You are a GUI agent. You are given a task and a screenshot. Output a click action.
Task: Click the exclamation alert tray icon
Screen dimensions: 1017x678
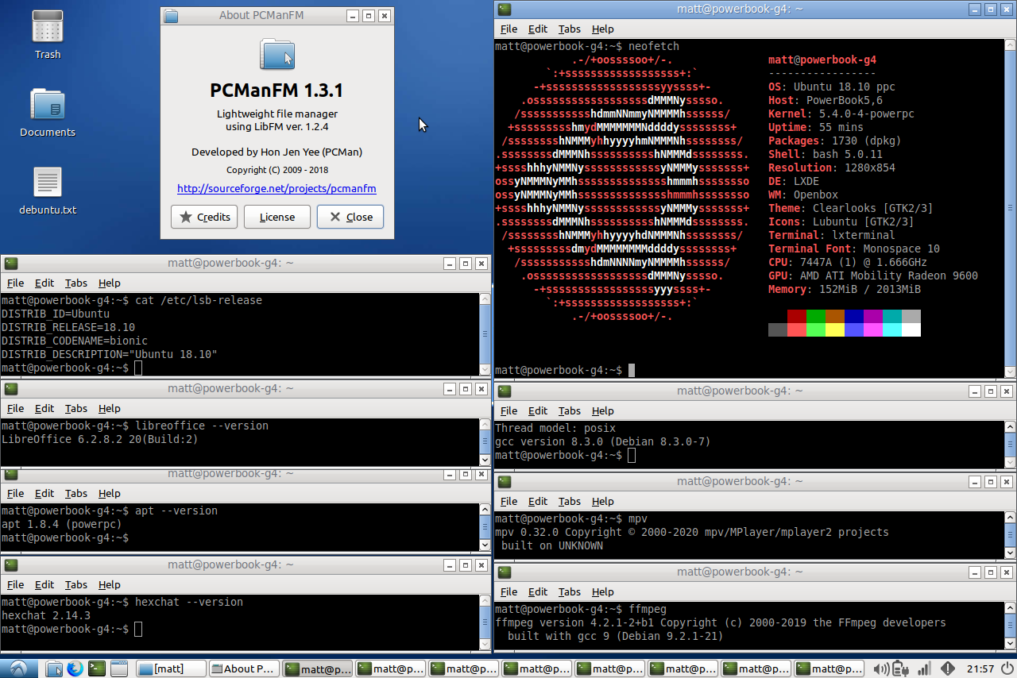948,668
